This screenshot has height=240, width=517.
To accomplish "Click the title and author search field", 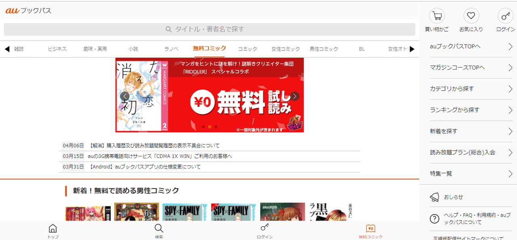I will 209,29.
